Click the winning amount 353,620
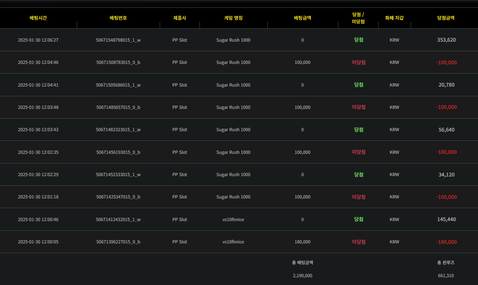478x285 pixels. 446,40
